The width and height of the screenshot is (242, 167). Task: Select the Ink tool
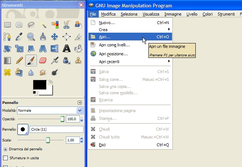pyautogui.click(x=67, y=60)
